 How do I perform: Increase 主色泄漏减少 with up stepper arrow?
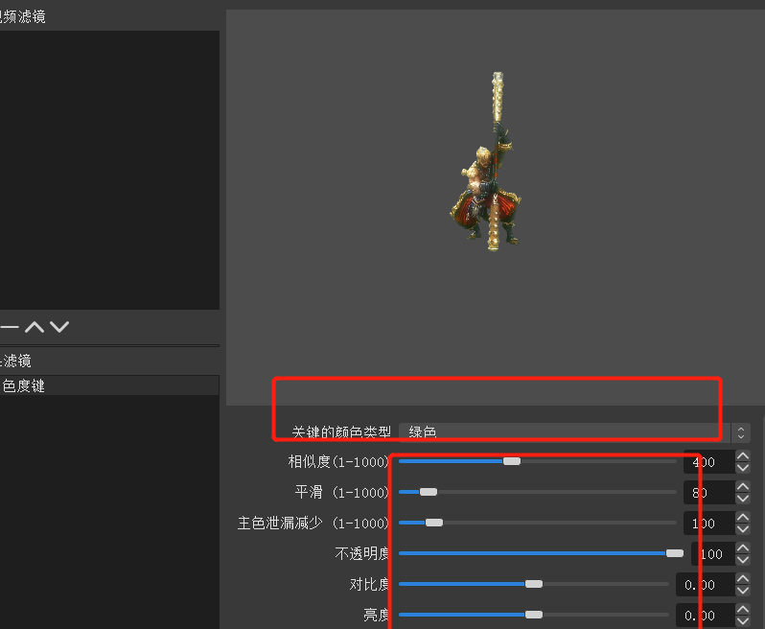[743, 517]
